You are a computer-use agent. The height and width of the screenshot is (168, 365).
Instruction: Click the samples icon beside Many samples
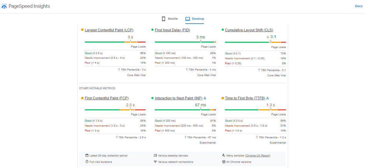coord(224,155)
